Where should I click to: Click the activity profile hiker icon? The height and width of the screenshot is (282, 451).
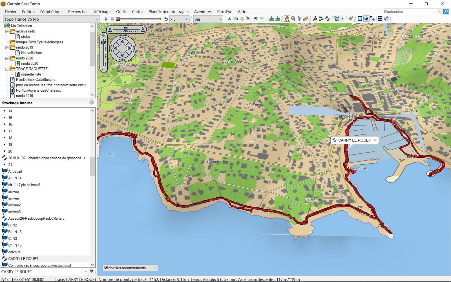337,19
